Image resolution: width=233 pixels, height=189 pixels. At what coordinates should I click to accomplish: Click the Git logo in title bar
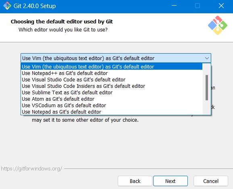7,6
